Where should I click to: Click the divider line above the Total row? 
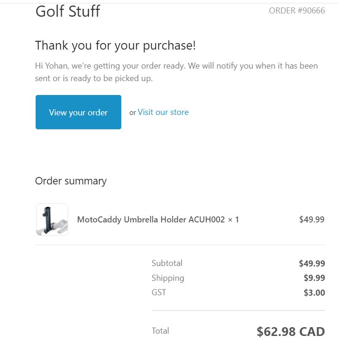click(x=238, y=310)
